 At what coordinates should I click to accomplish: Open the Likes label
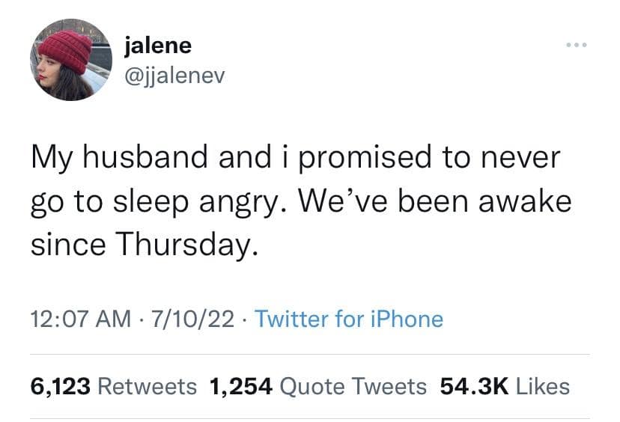tap(543, 386)
